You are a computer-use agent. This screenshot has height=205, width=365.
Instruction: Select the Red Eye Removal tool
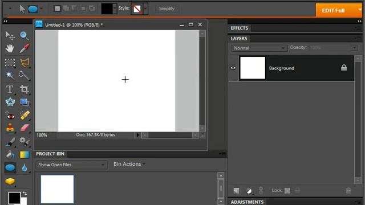point(10,116)
